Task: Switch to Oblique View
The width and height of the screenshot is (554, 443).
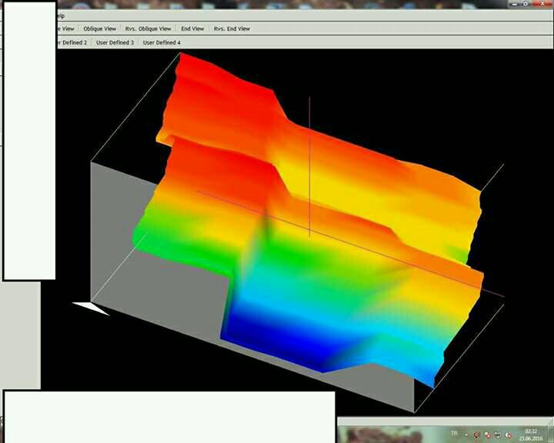Action: point(99,28)
